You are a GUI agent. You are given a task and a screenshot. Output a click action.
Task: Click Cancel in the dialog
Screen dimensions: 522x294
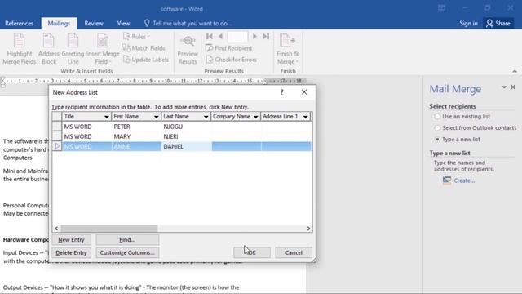294,252
